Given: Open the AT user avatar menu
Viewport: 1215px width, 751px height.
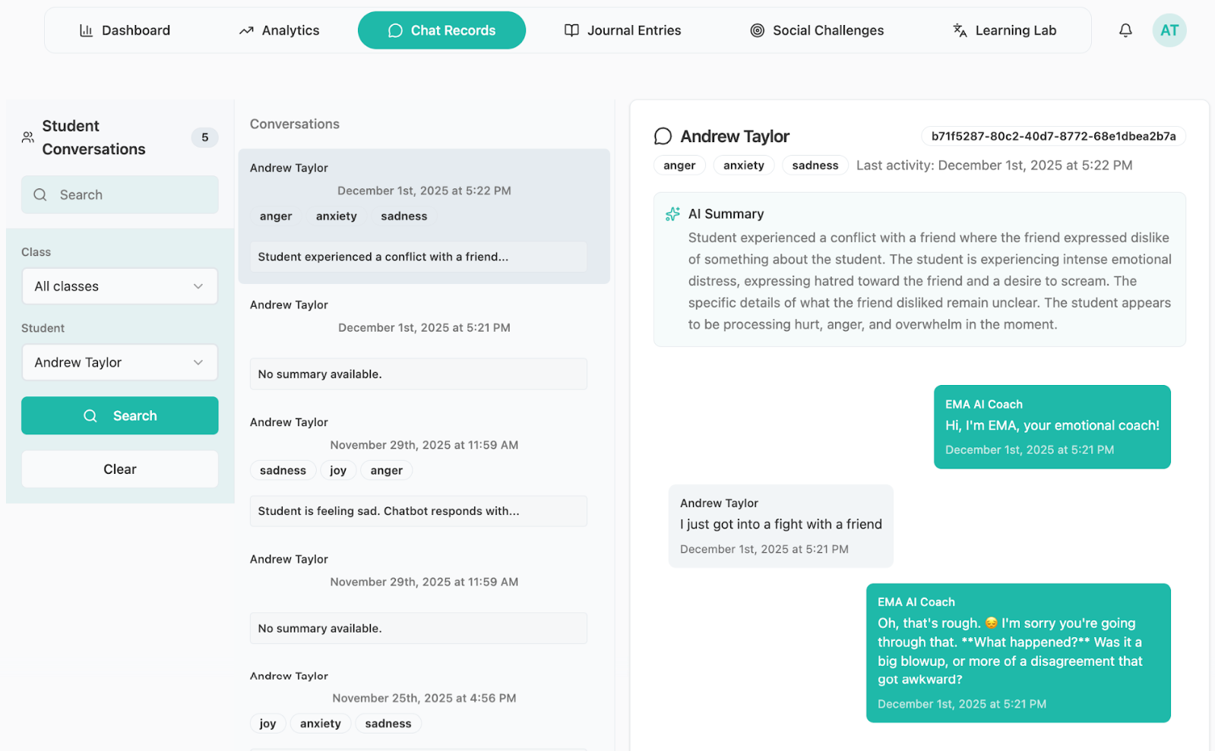Looking at the screenshot, I should tap(1169, 30).
